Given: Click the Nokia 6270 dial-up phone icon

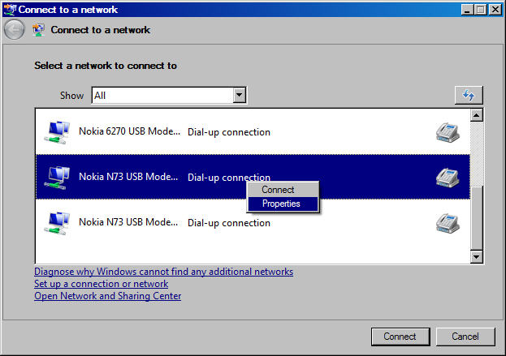Looking at the screenshot, I should pyautogui.click(x=448, y=132).
